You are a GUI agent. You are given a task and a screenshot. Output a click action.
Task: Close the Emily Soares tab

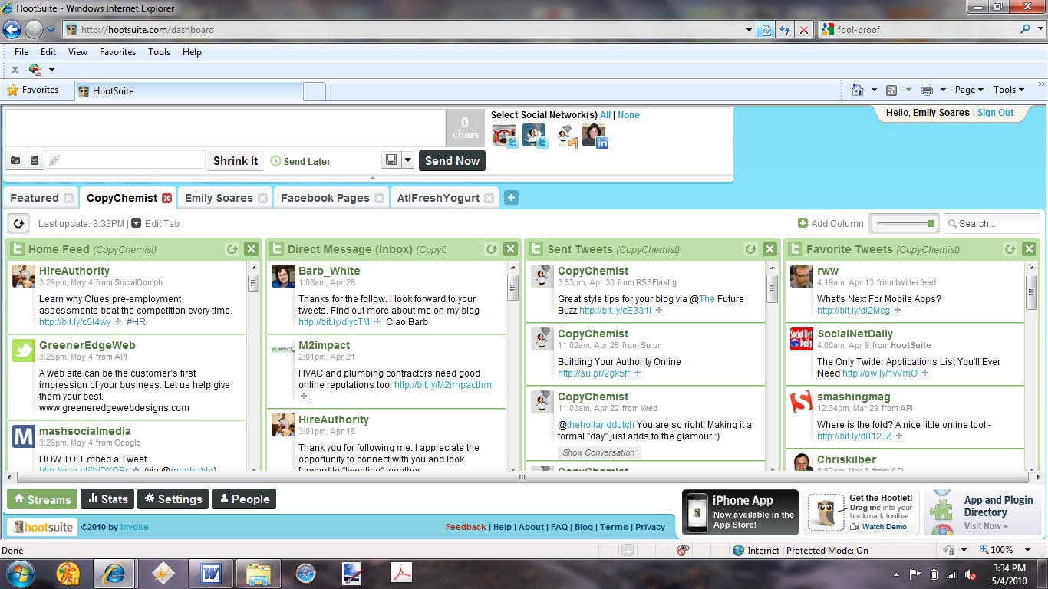[262, 198]
